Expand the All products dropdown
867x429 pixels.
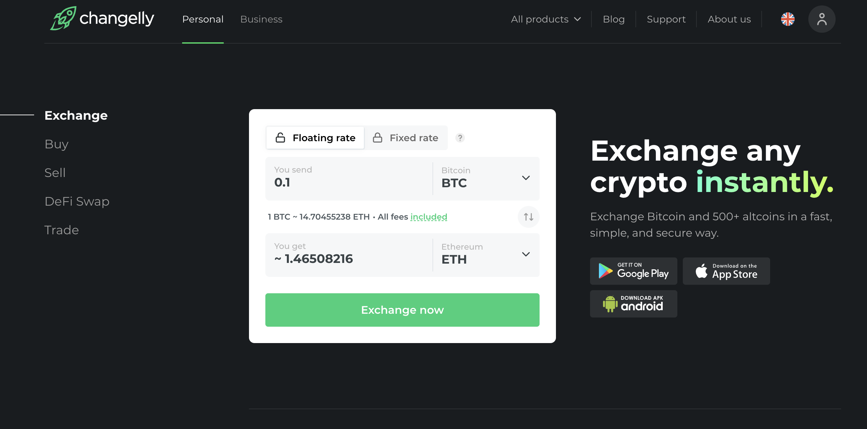pos(546,19)
